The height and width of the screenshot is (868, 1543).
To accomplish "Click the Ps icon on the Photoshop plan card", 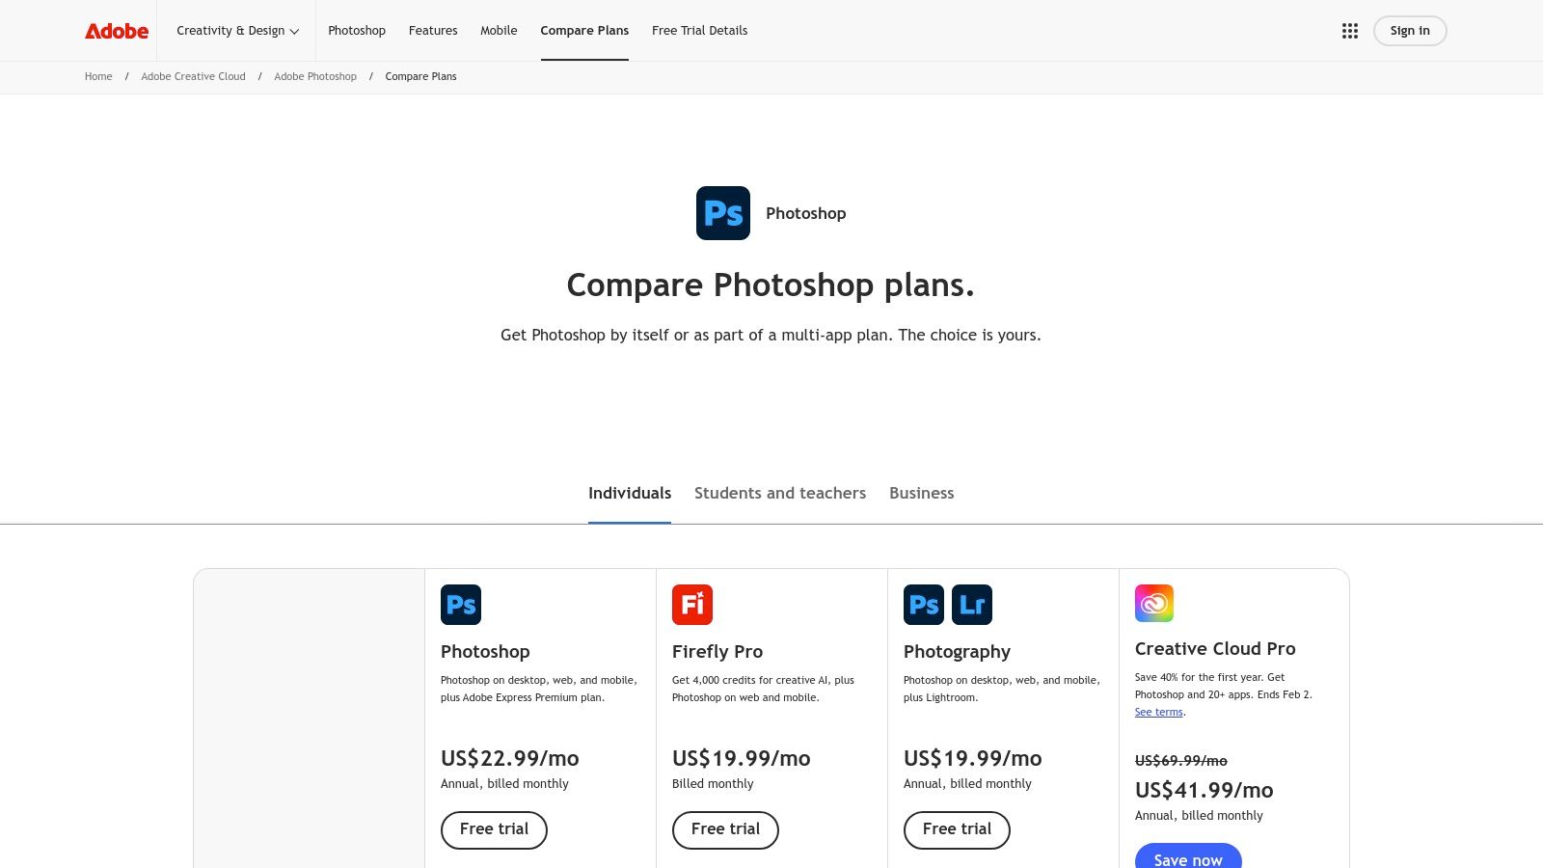I will (461, 604).
